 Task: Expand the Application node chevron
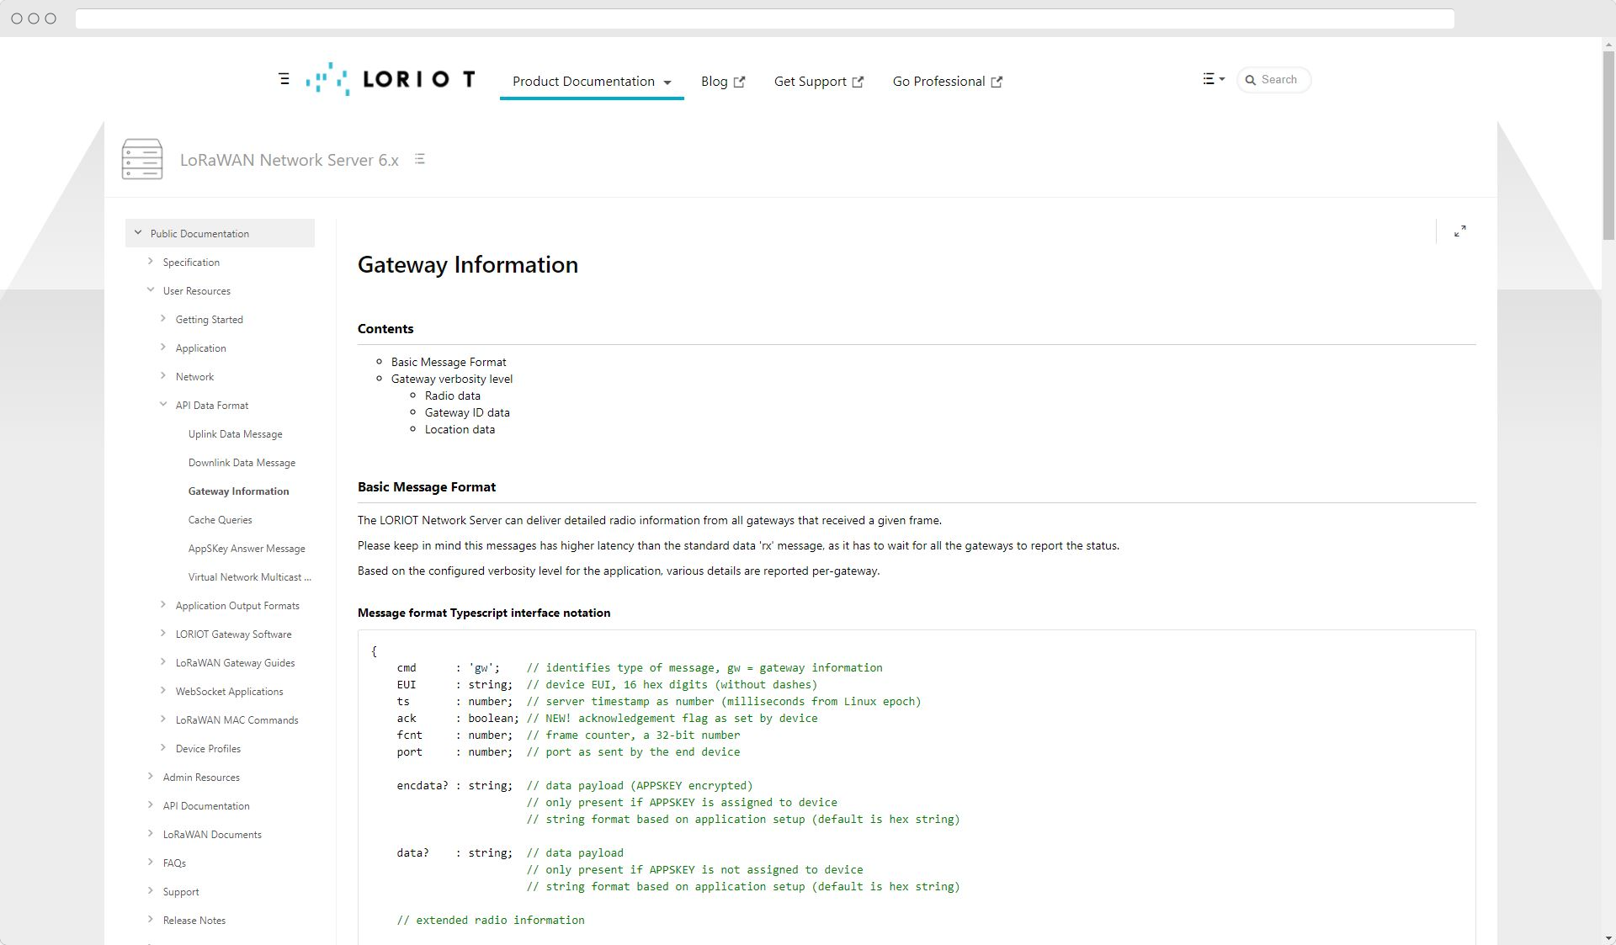pyautogui.click(x=163, y=348)
